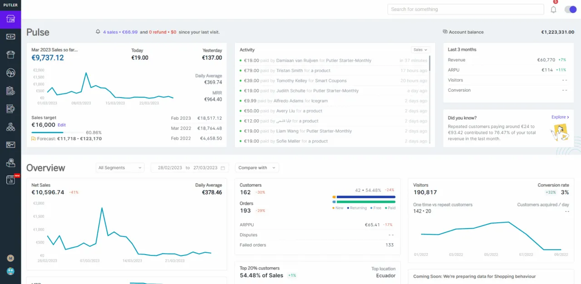This screenshot has height=284, width=581.
Task: Open the Sales dropdown in Activity panel
Action: (420, 50)
